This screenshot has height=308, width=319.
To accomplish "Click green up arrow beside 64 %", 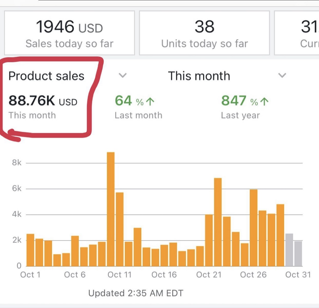I will (x=150, y=102).
